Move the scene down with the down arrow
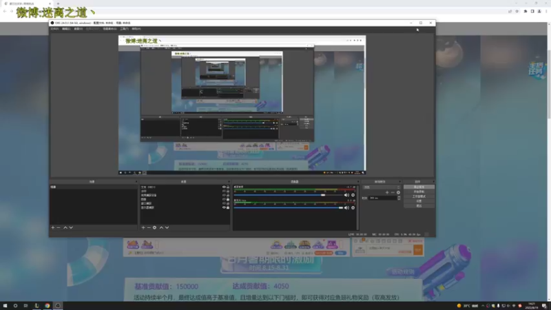This screenshot has height=310, width=551. coord(71,228)
